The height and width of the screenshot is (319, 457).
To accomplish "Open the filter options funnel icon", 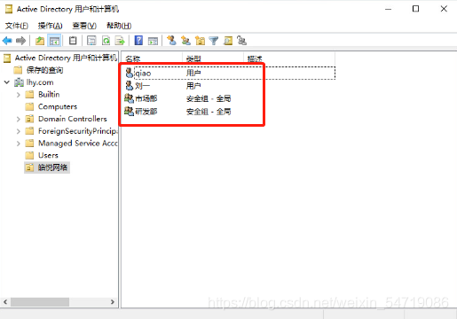I will [214, 41].
